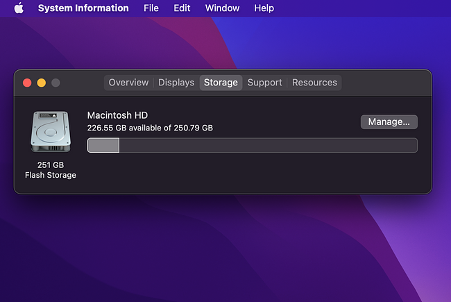Close the window with the red button
The width and height of the screenshot is (451, 302).
tap(27, 83)
